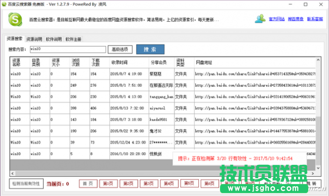The height and width of the screenshot is (196, 329).
Task: Click the green S application logo
Action: coord(15,20)
